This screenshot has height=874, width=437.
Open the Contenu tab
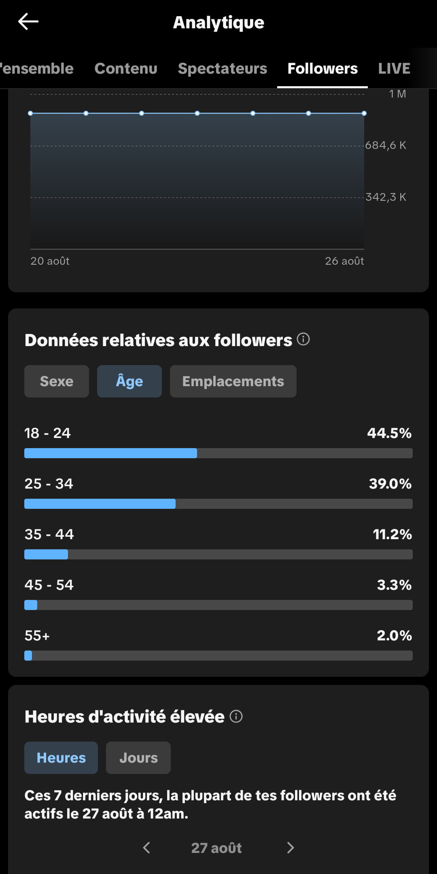click(x=126, y=68)
